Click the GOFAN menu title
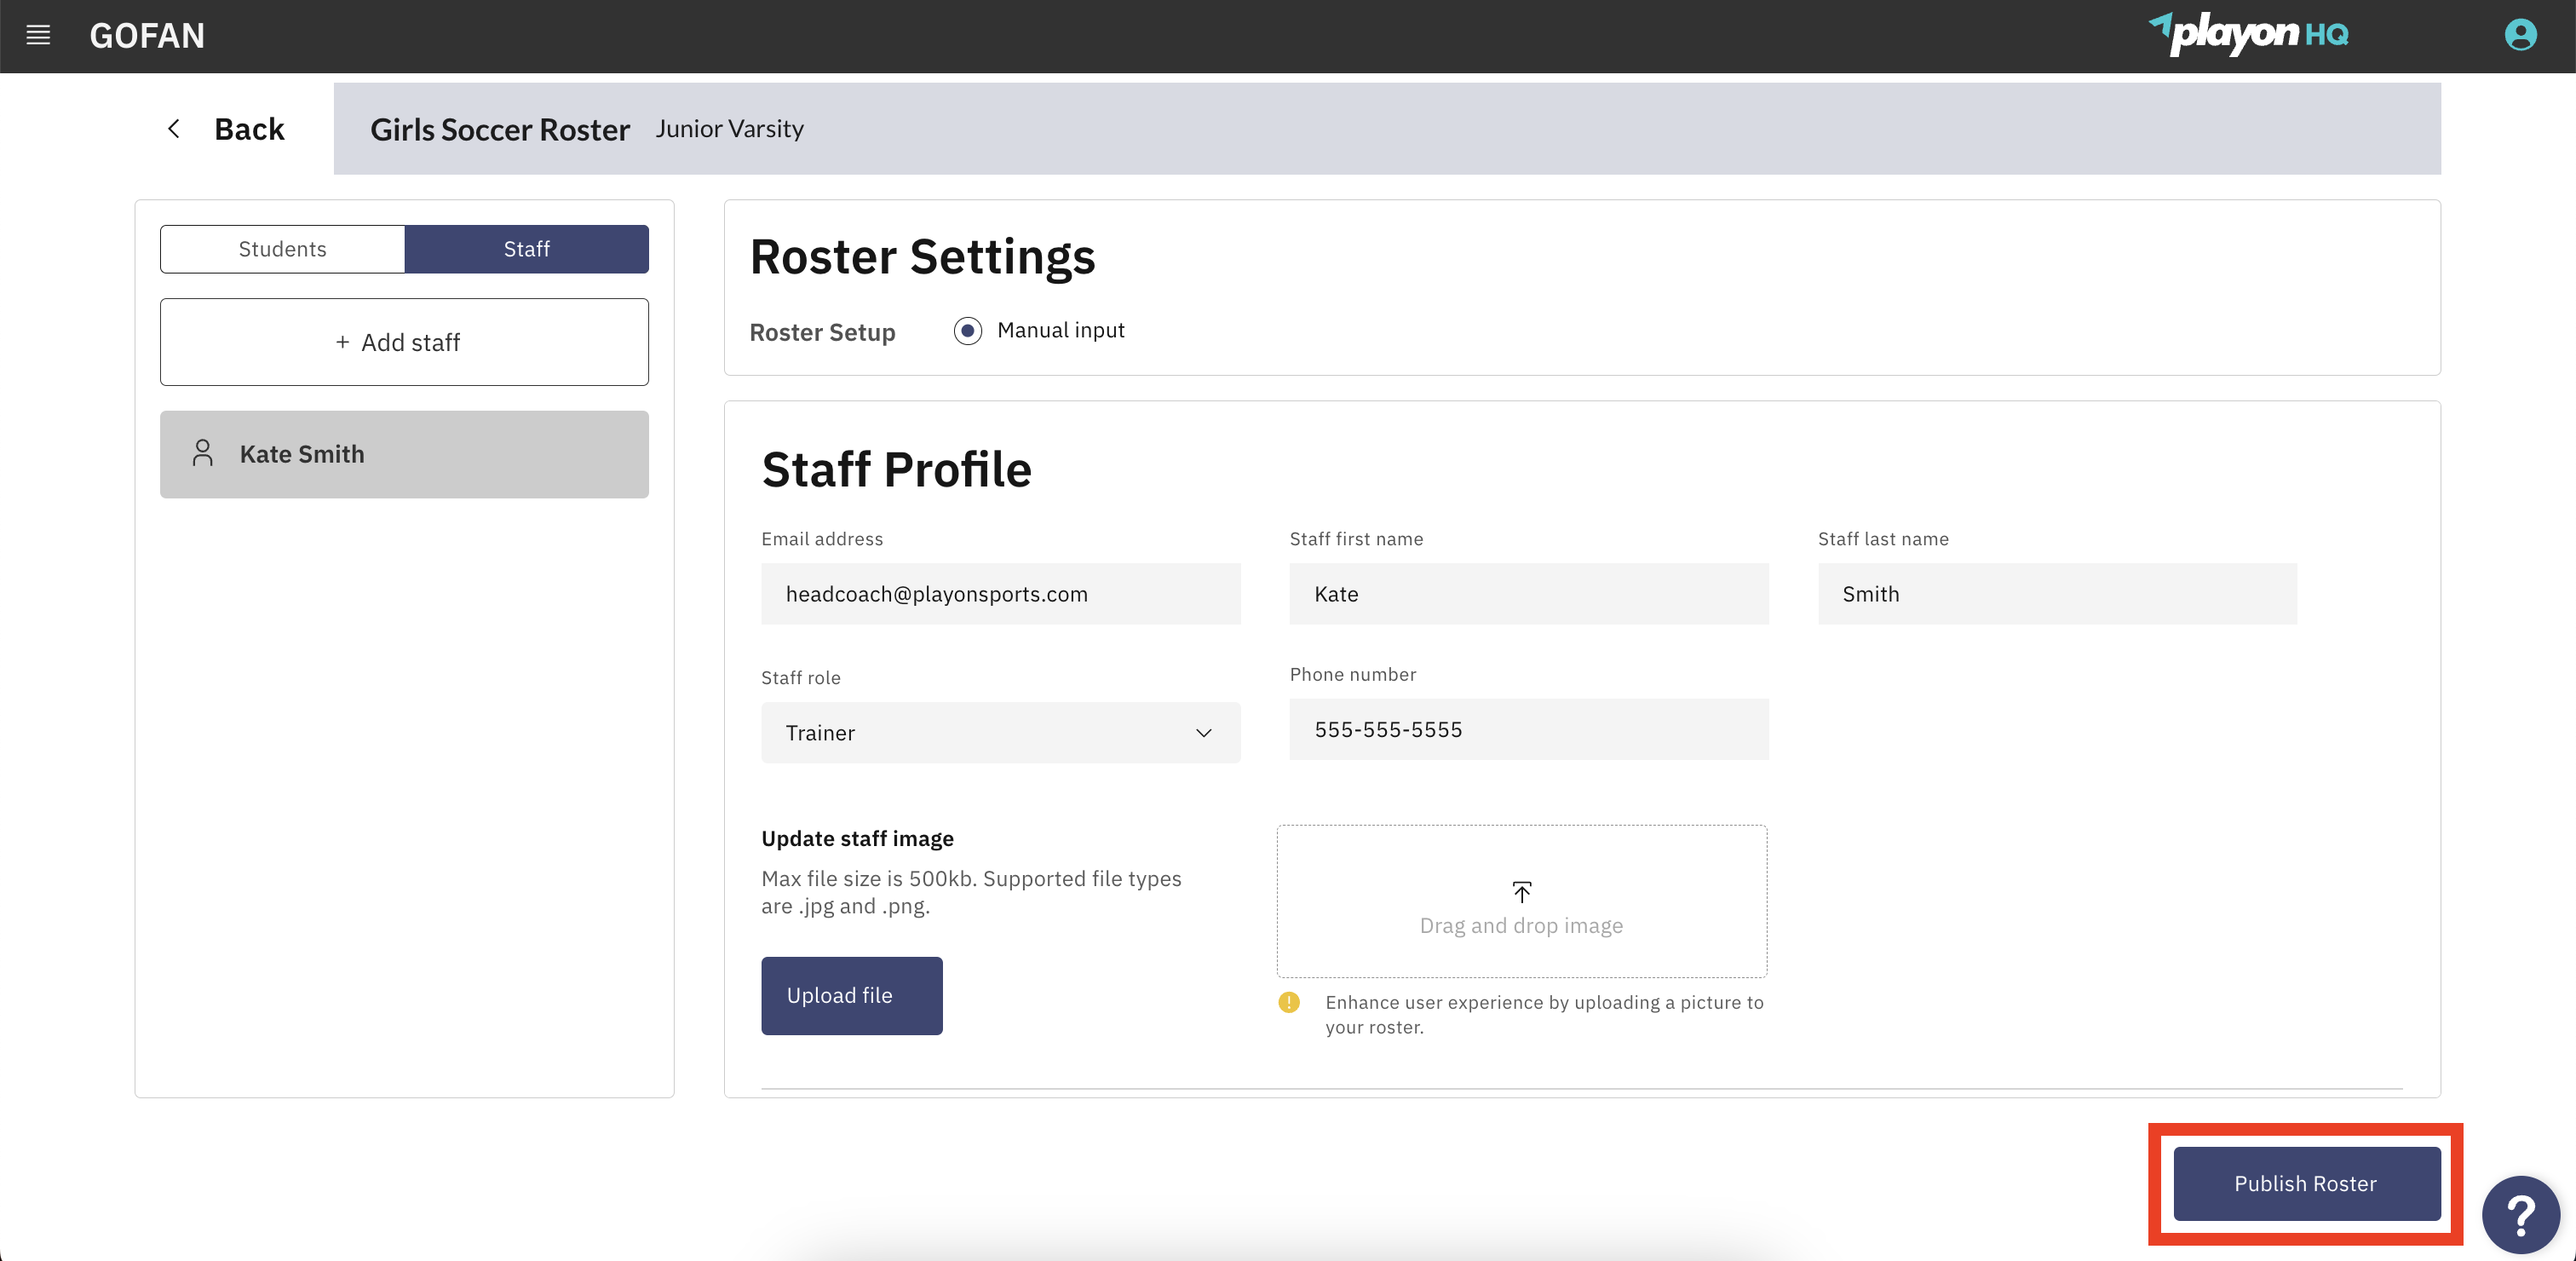2576x1261 pixels. tap(147, 35)
